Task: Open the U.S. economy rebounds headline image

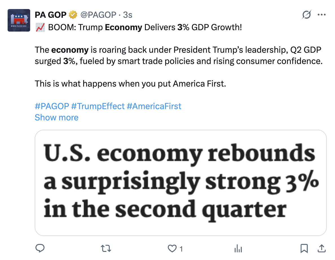Action: (180, 183)
